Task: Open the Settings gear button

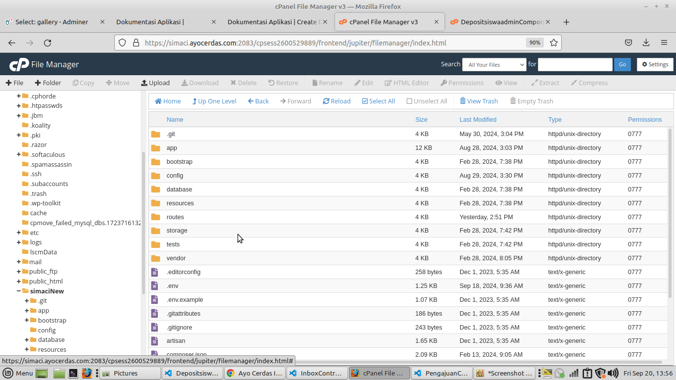Action: (655, 64)
